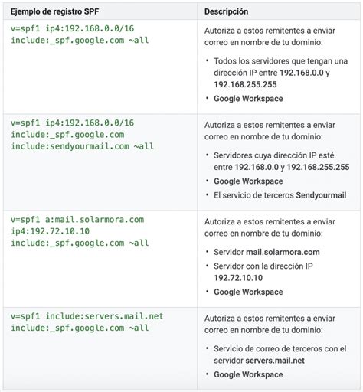Click the ip4:192.72.10.10 code line

click(50, 231)
